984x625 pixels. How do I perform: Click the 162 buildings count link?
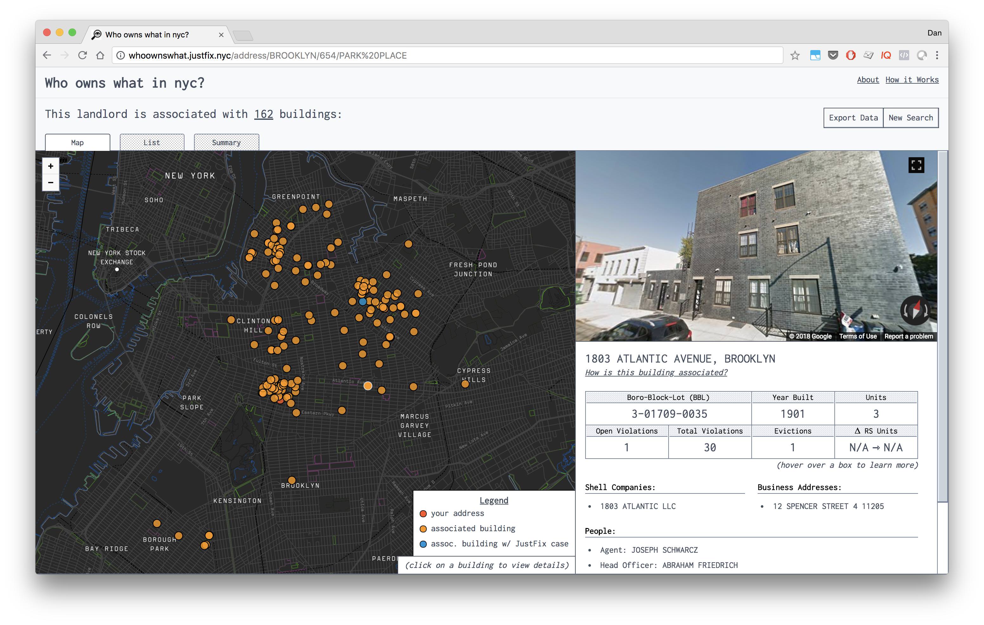(x=263, y=114)
